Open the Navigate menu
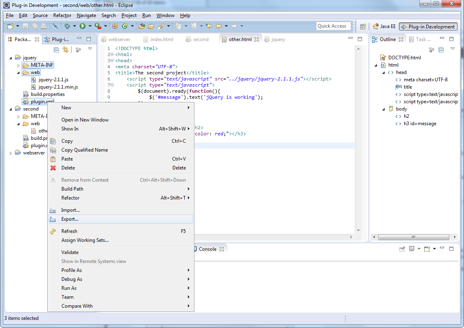The image size is (464, 328). pyautogui.click(x=86, y=15)
